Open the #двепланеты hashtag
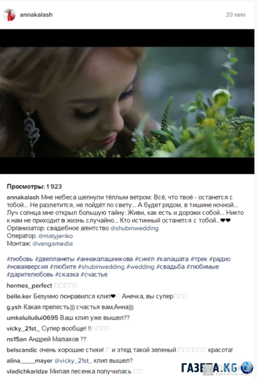The image size is (257, 379). pyautogui.click(x=55, y=259)
